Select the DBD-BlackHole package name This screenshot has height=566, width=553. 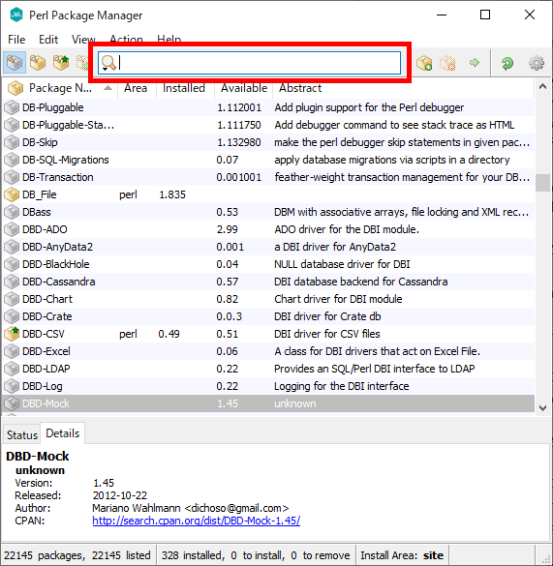tap(55, 264)
